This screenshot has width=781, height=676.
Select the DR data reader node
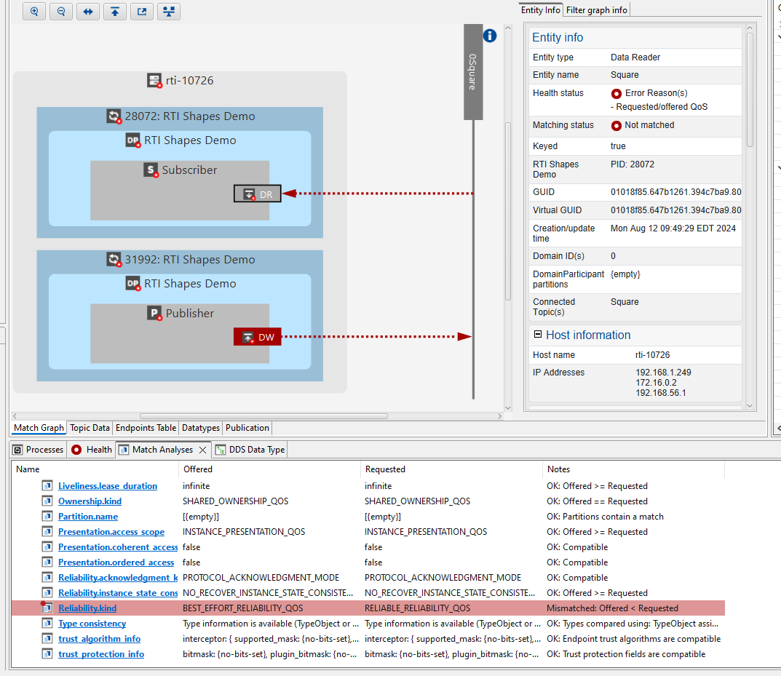[x=258, y=194]
